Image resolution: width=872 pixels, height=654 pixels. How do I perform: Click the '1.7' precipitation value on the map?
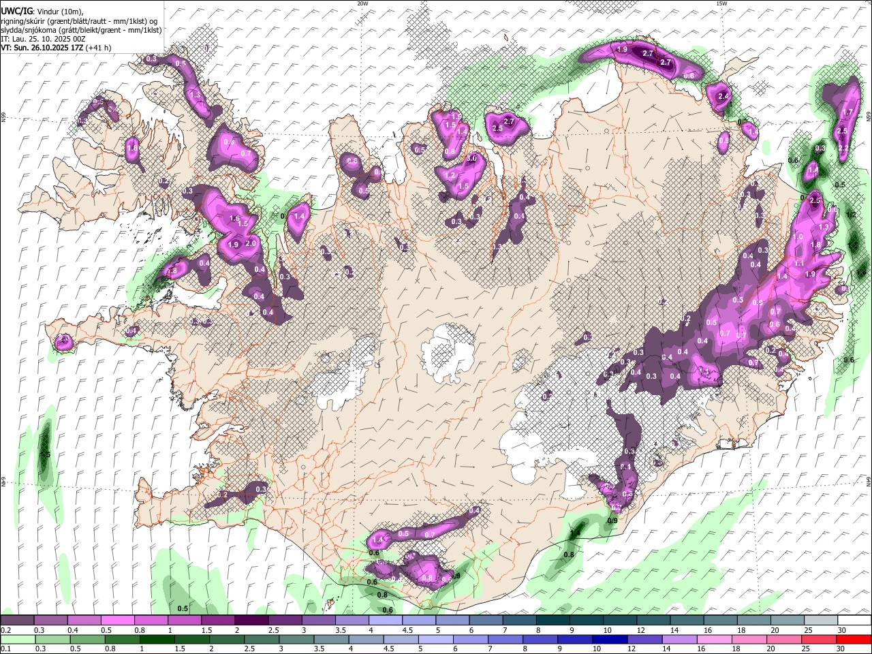(x=848, y=112)
